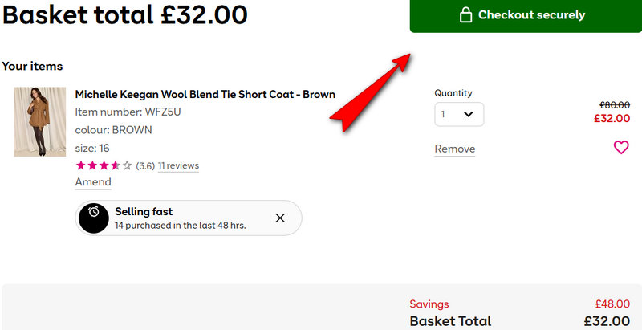The width and height of the screenshot is (642, 330).
Task: Add coat to wishlist with heart icon
Action: (x=620, y=148)
